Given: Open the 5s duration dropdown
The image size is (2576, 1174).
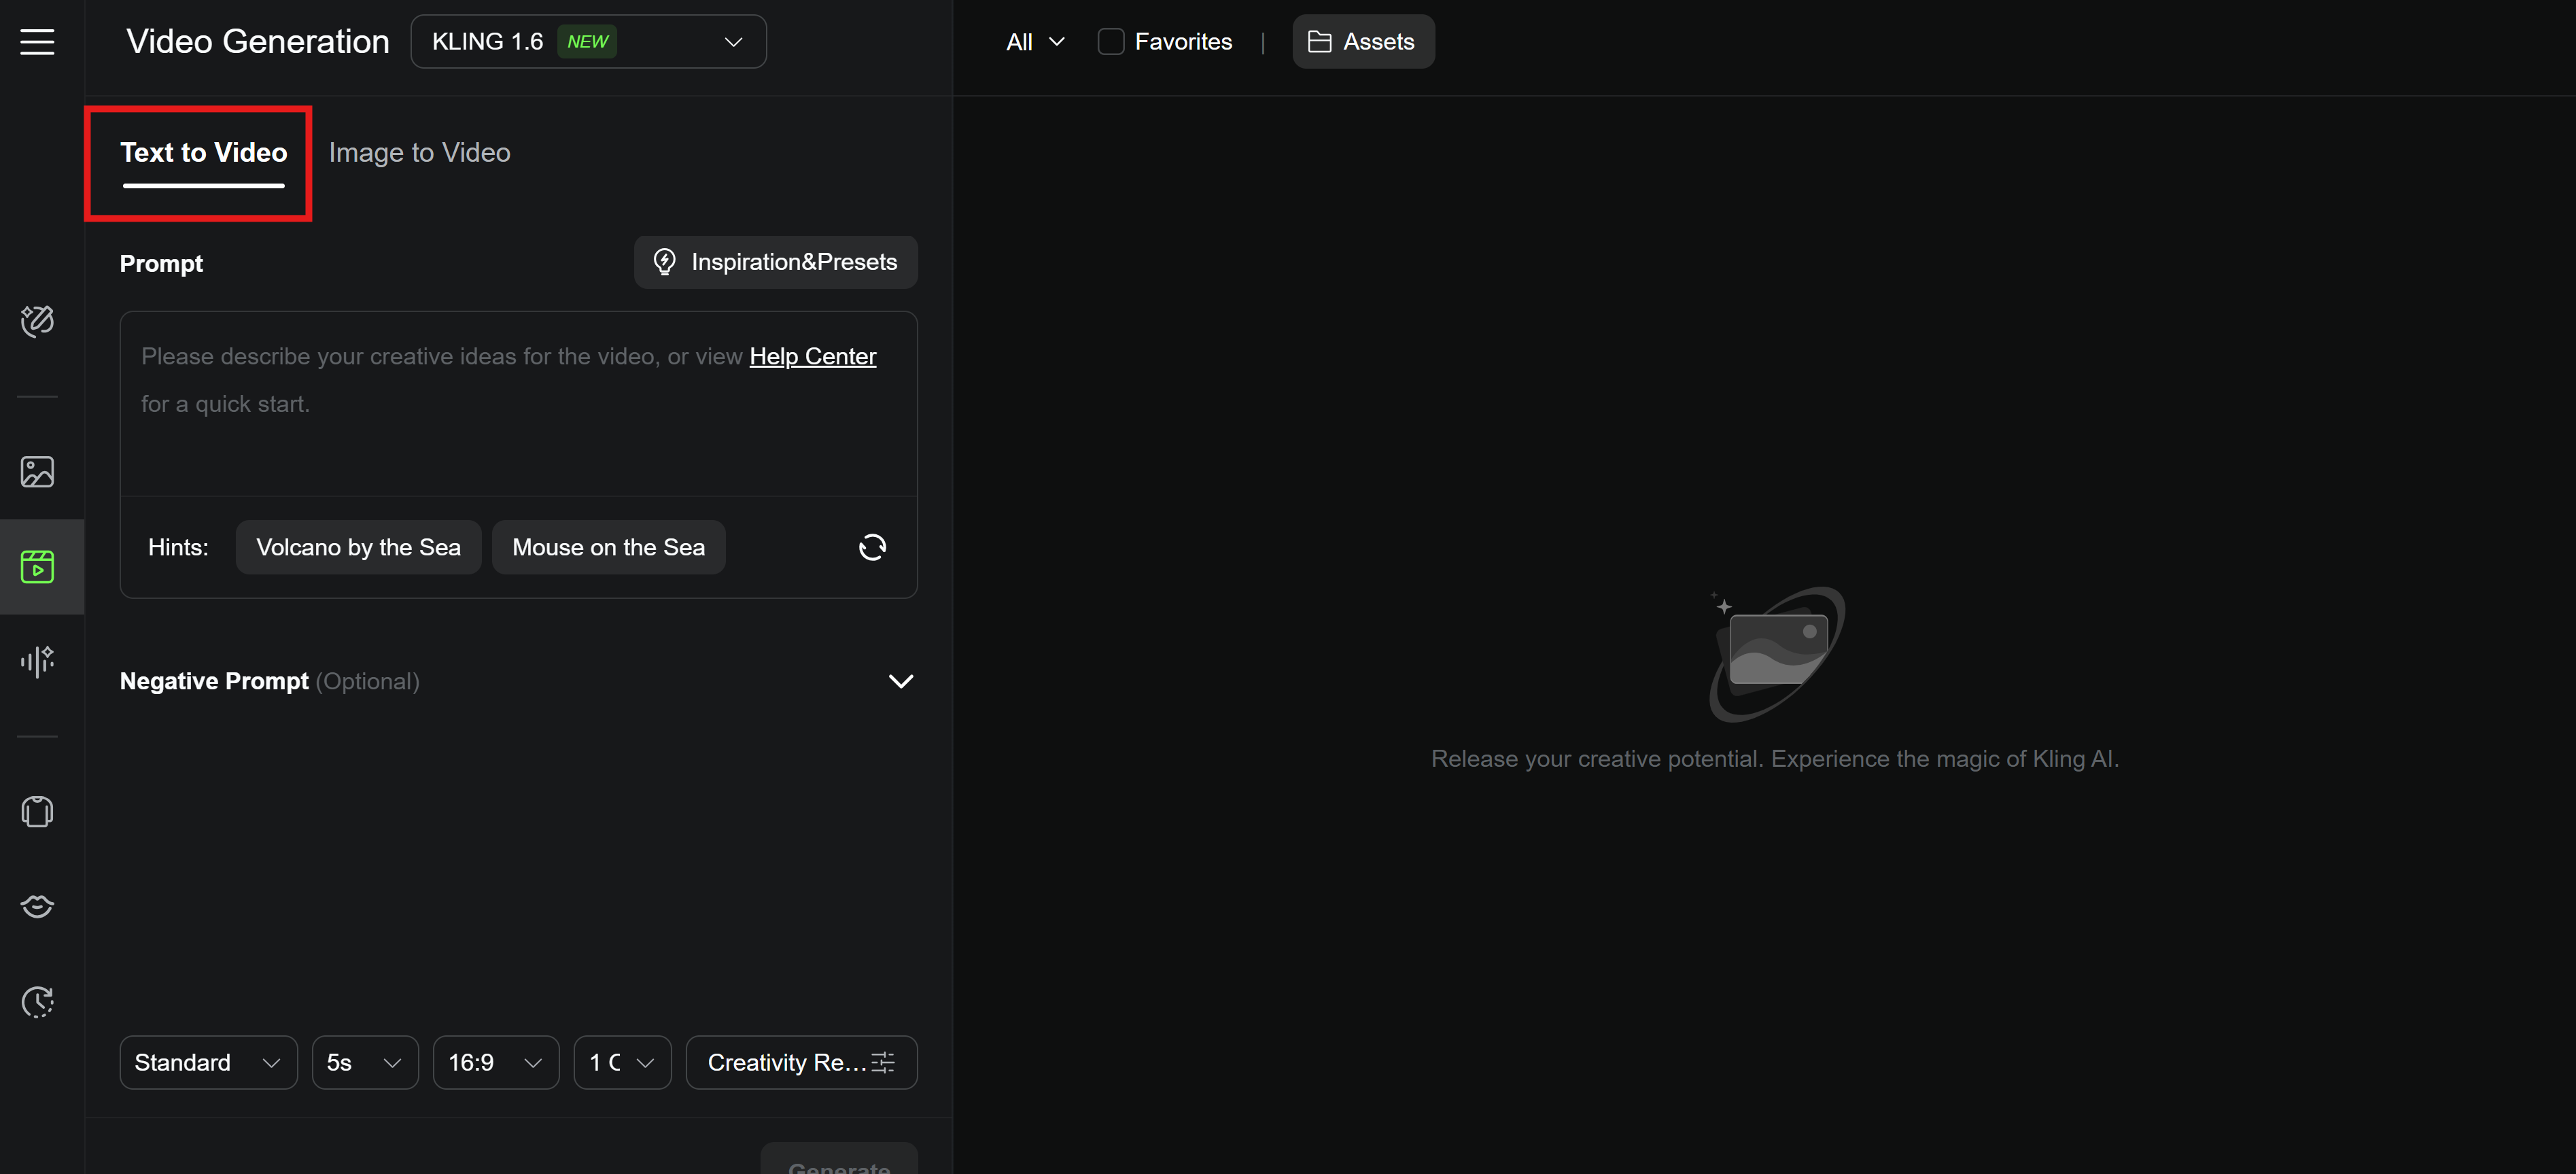Looking at the screenshot, I should [364, 1062].
